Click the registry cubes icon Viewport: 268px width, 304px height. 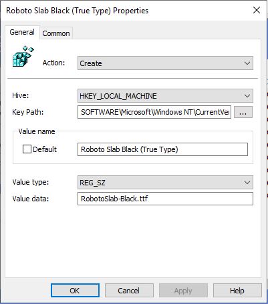point(23,57)
